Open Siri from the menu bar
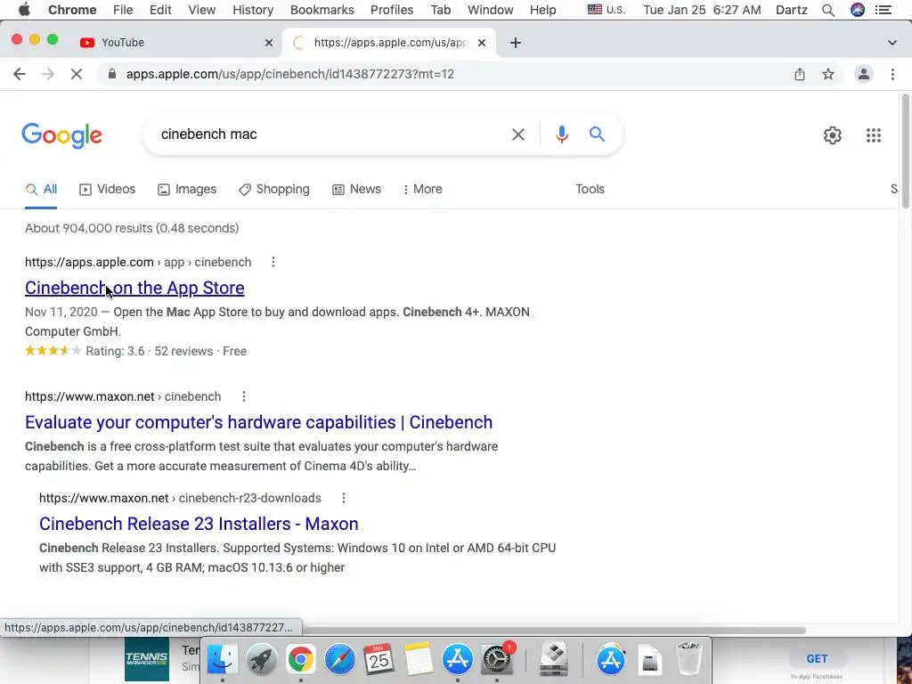The width and height of the screenshot is (912, 684). (858, 10)
